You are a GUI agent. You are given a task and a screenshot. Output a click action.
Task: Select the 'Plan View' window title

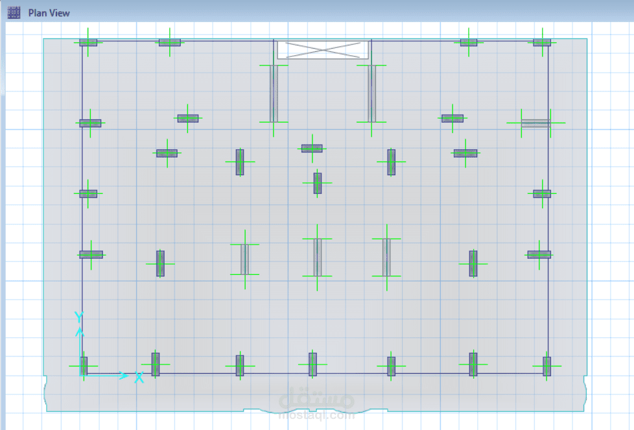(x=49, y=13)
